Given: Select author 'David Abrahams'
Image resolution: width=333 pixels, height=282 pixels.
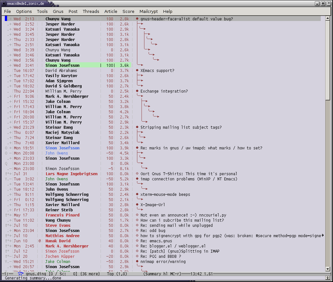Looking at the screenshot, I should pyautogui.click(x=61, y=70).
